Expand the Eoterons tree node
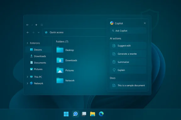The width and height of the screenshot is (181, 120). (x=27, y=43)
